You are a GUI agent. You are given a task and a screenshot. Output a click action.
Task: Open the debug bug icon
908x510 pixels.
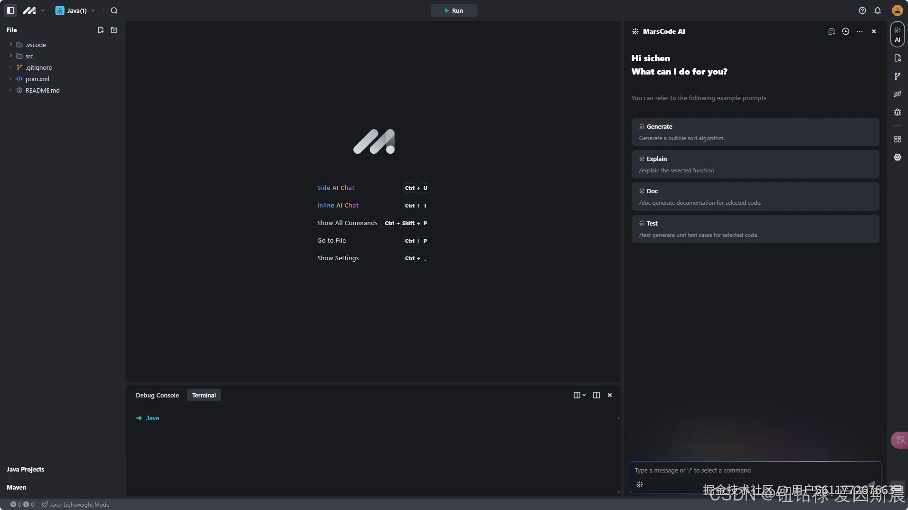pyautogui.click(x=897, y=112)
